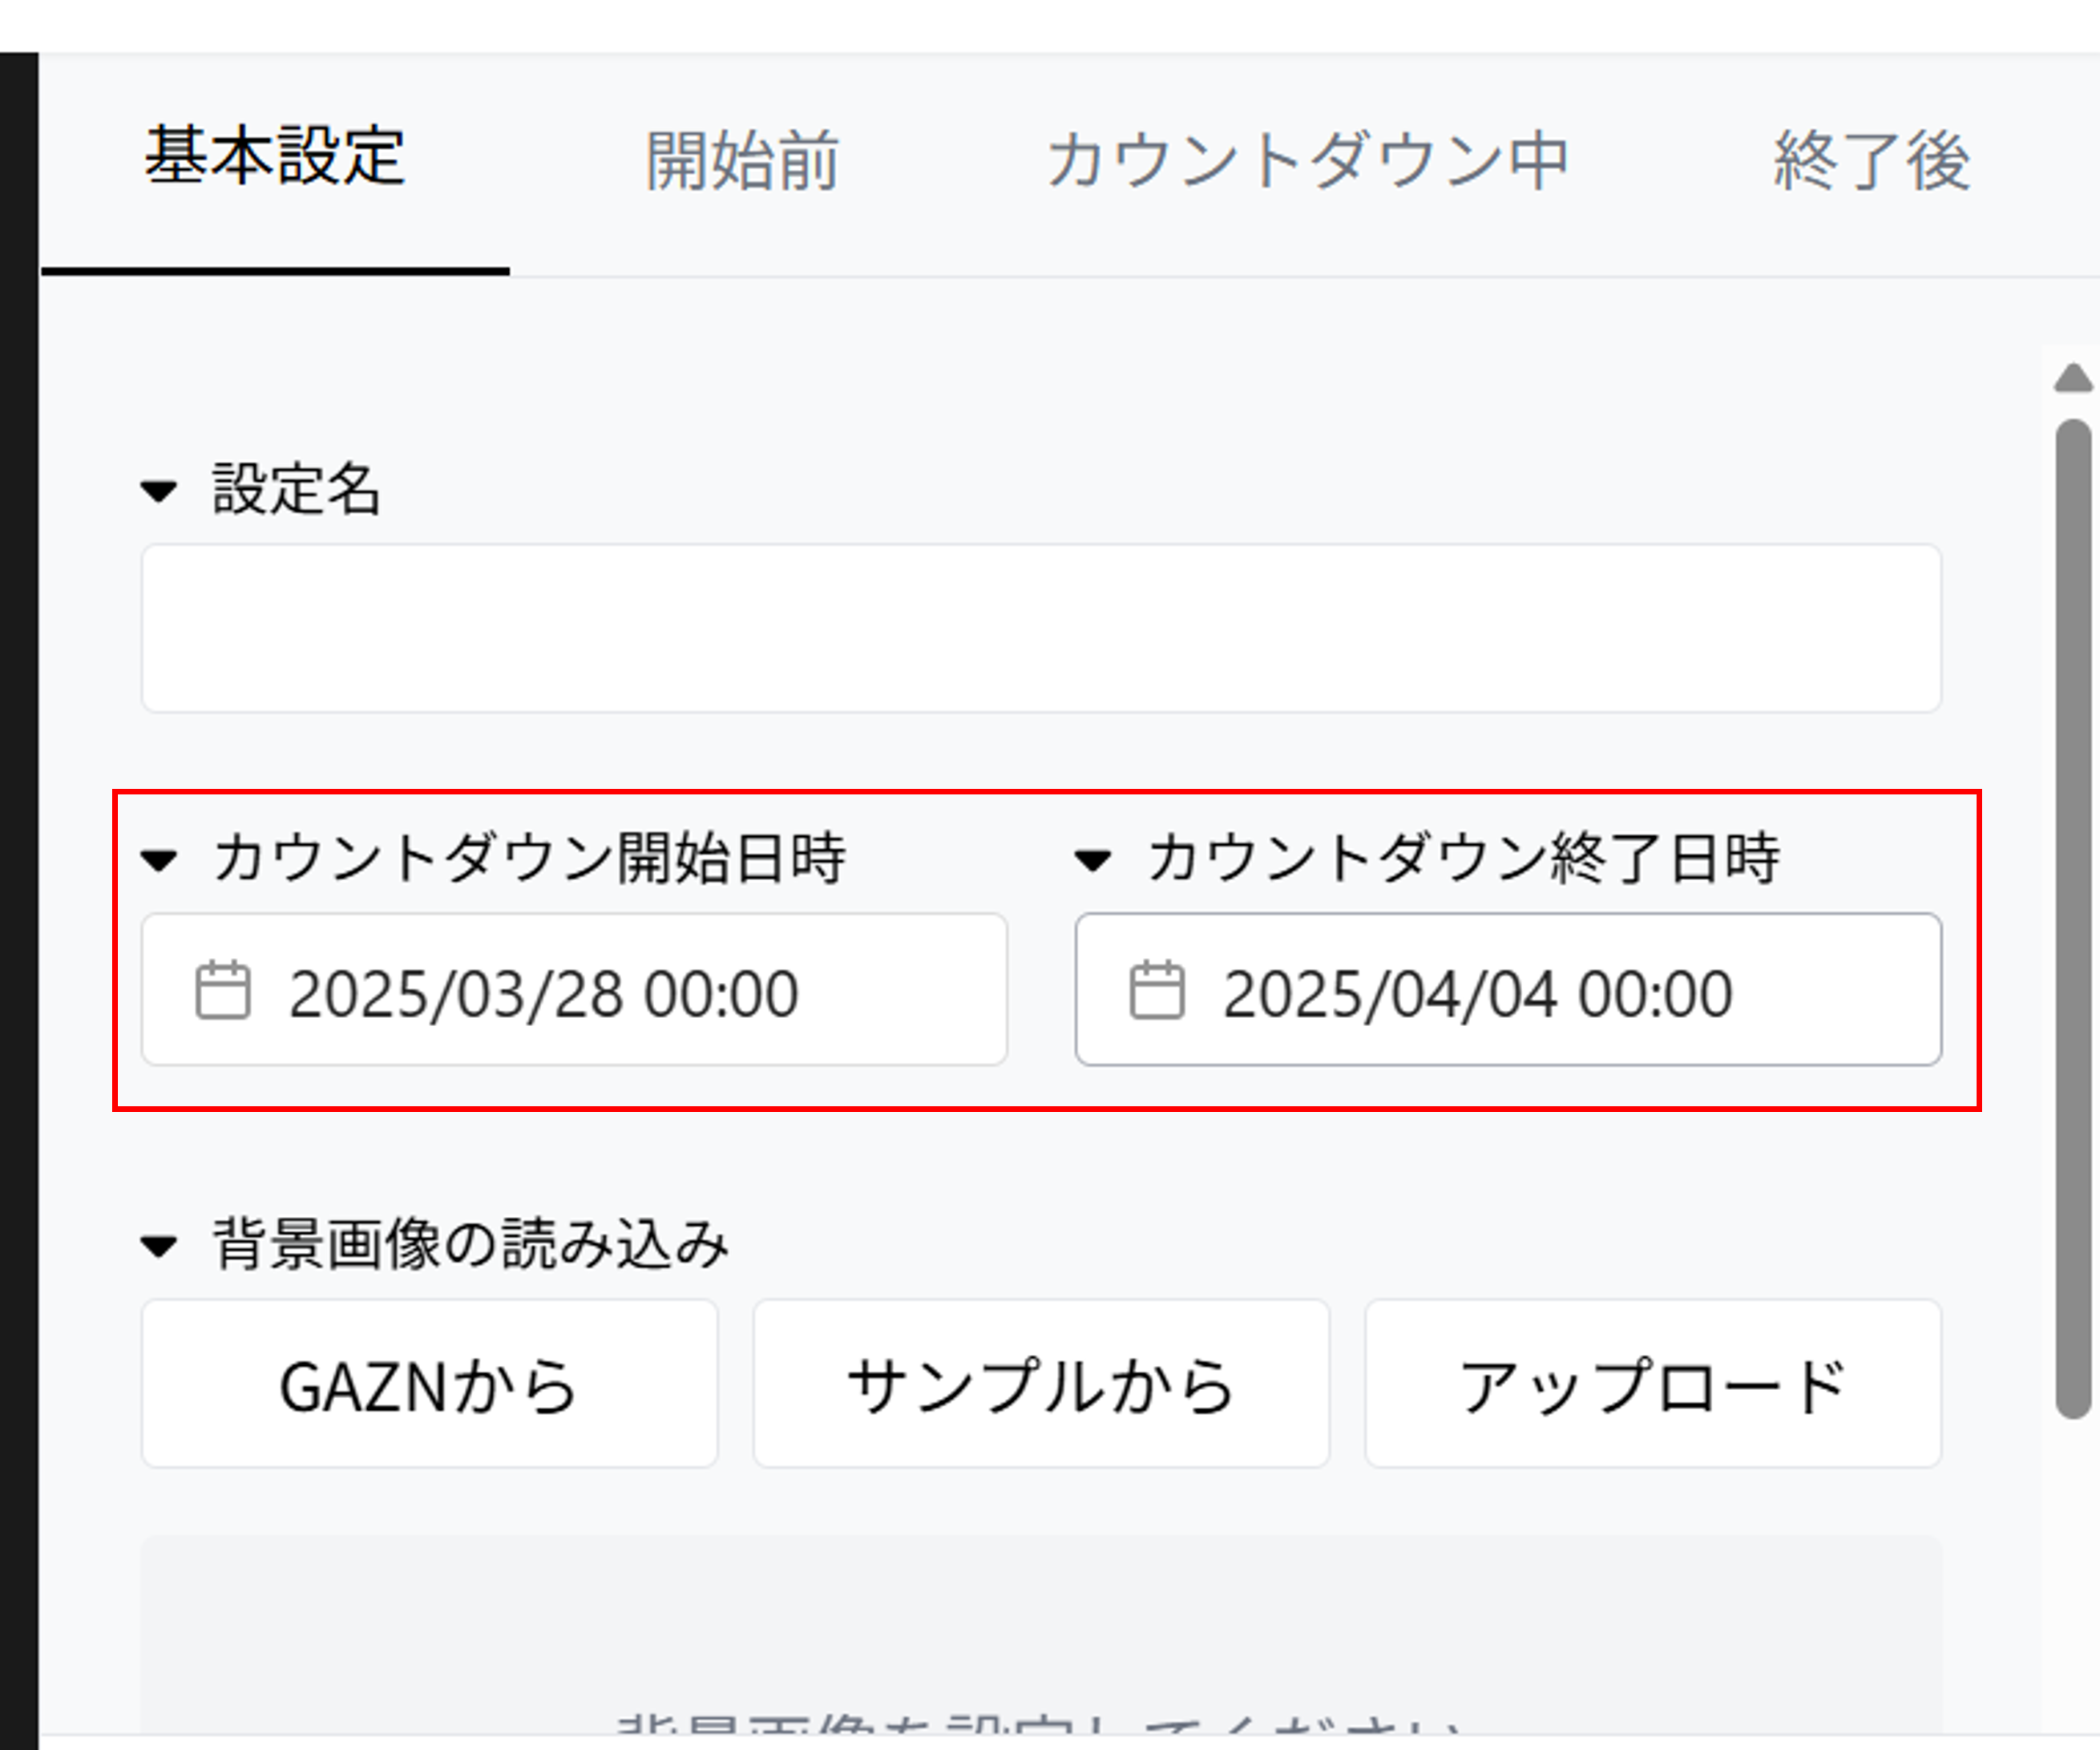The height and width of the screenshot is (1750, 2100).
Task: Collapse 背景画像の読み込み disclosure triangle
Action: click(159, 1246)
